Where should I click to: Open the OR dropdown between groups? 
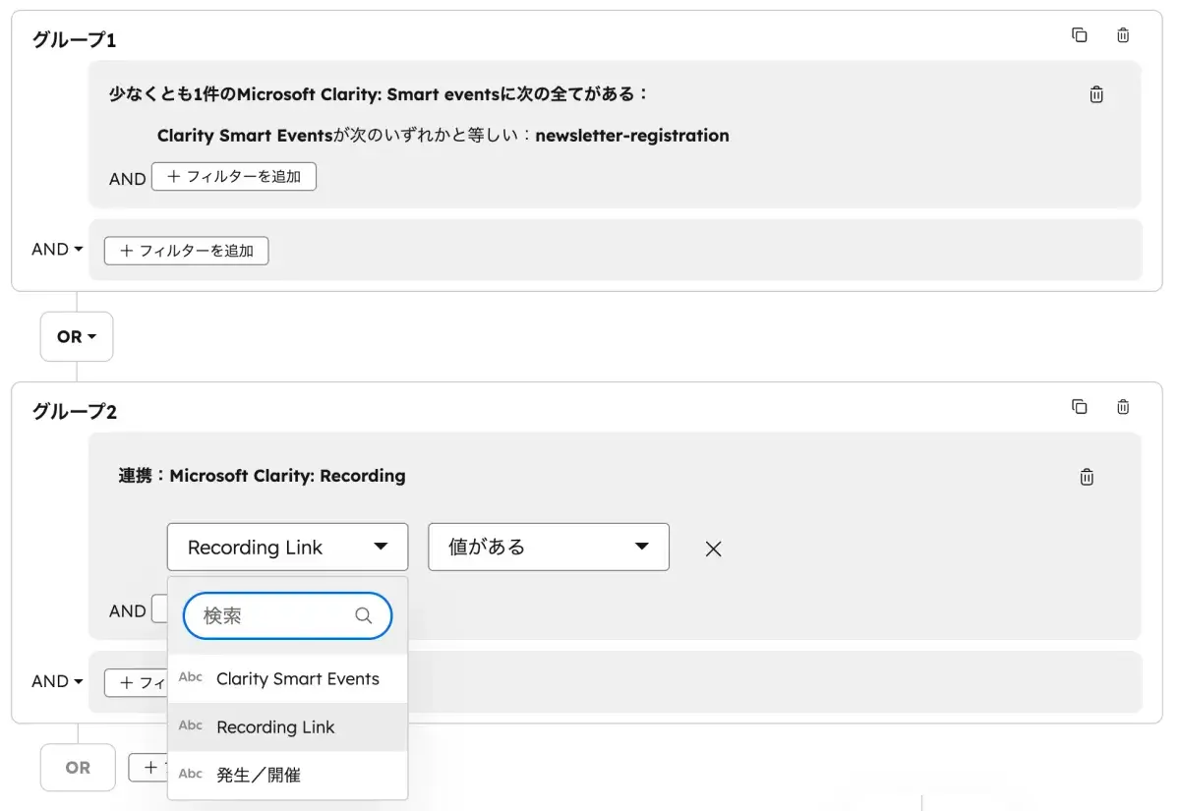pos(77,336)
